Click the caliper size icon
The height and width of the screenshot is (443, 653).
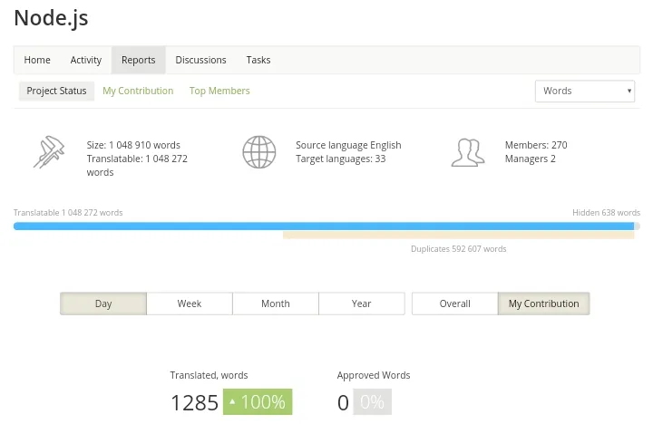coord(49,152)
